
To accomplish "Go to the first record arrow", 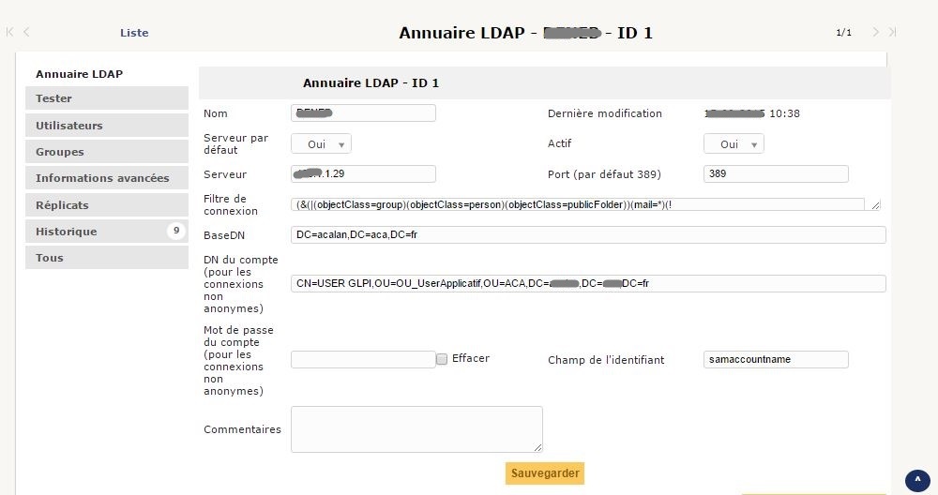I will coord(10,32).
